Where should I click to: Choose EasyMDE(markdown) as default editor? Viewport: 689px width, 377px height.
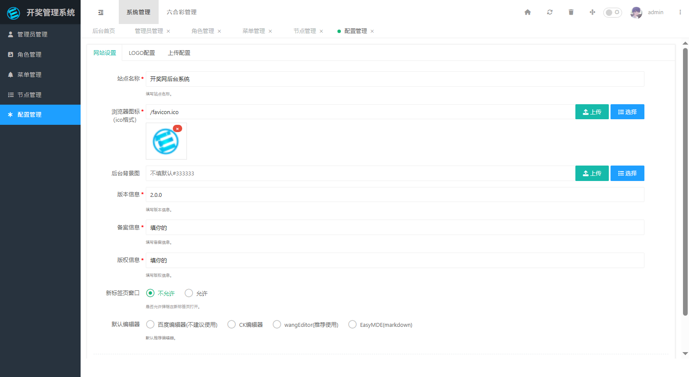click(x=380, y=325)
